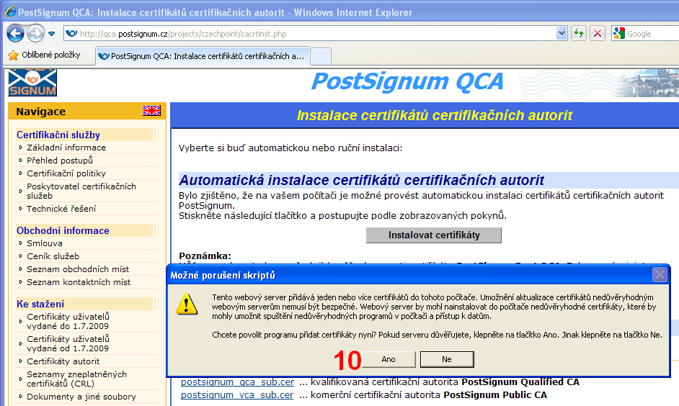679x406 pixels.
Task: Open the Obchodní informace section heading
Action: pos(63,230)
